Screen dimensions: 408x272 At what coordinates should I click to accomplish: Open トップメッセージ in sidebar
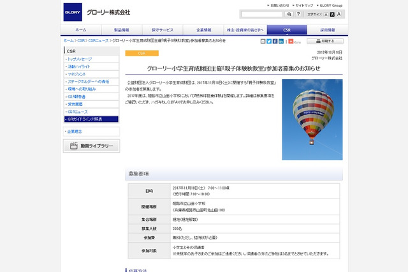pos(91,59)
